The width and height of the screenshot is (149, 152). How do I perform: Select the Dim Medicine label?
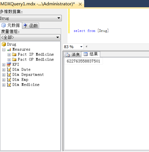[26, 85]
